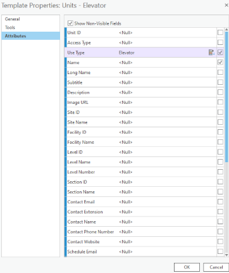Select the Facility ID field label
The height and width of the screenshot is (273, 229).
(77, 132)
